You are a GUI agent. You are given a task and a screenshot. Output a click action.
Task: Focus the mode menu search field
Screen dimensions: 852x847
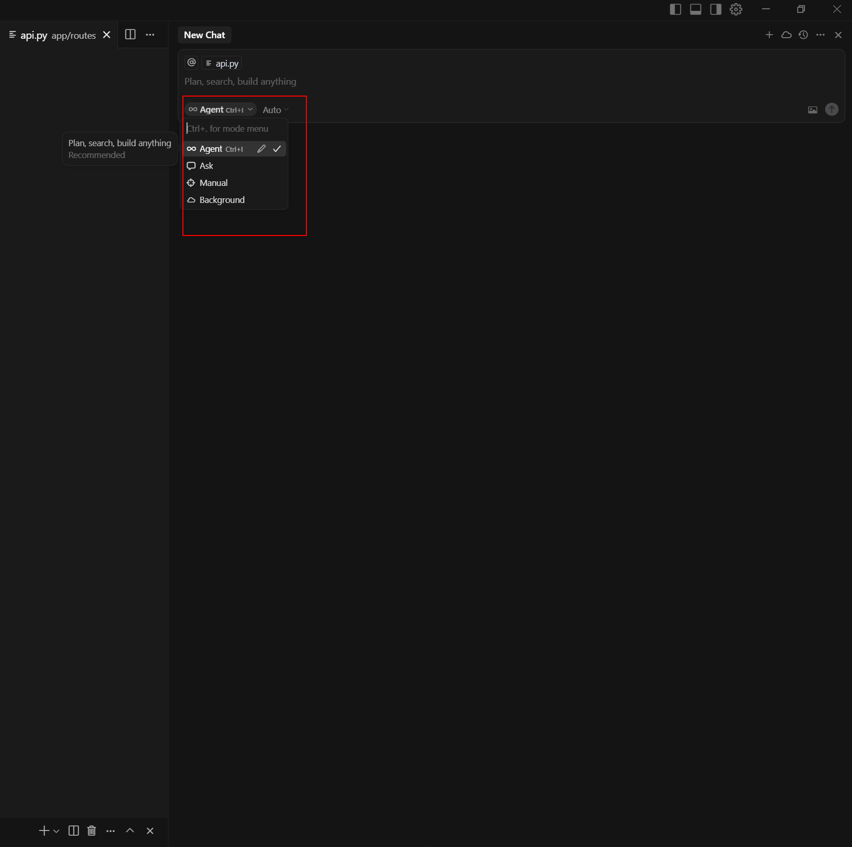tap(235, 129)
